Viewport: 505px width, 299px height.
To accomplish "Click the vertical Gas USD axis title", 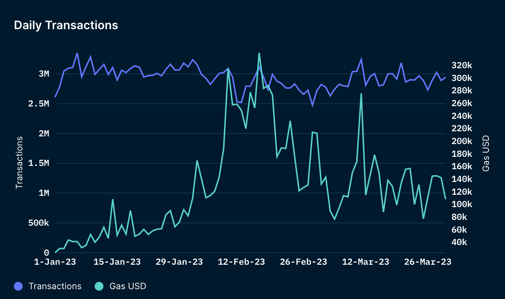I will (486, 154).
